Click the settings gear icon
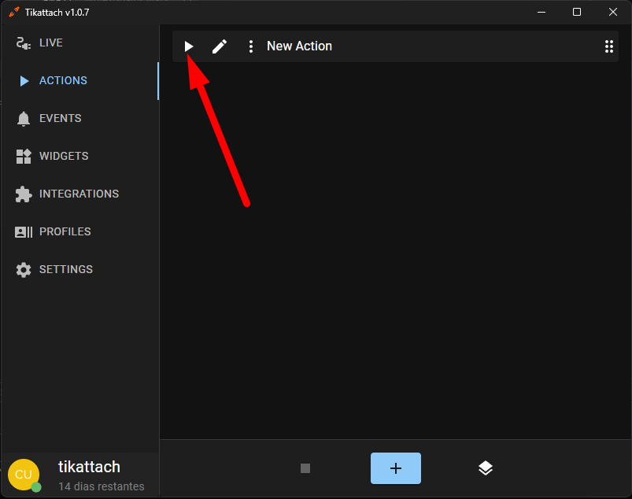 pos(24,270)
